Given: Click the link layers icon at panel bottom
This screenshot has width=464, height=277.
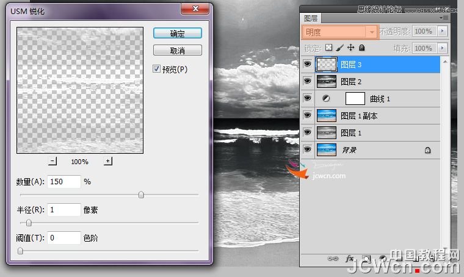Looking at the screenshot, I should coord(333,259).
